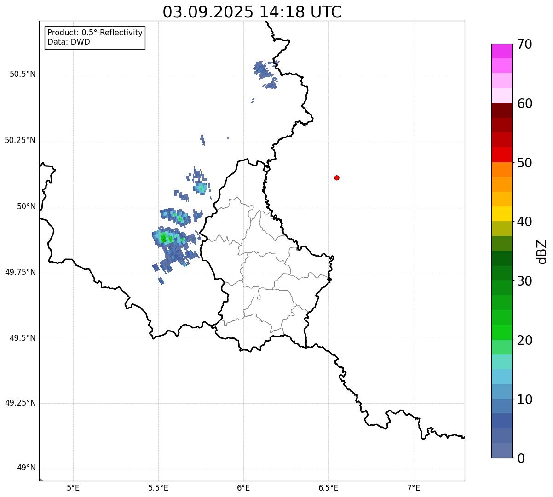This screenshot has height=497, width=553.
Task: Click the colorbar tick label "0"
Action: click(x=521, y=458)
